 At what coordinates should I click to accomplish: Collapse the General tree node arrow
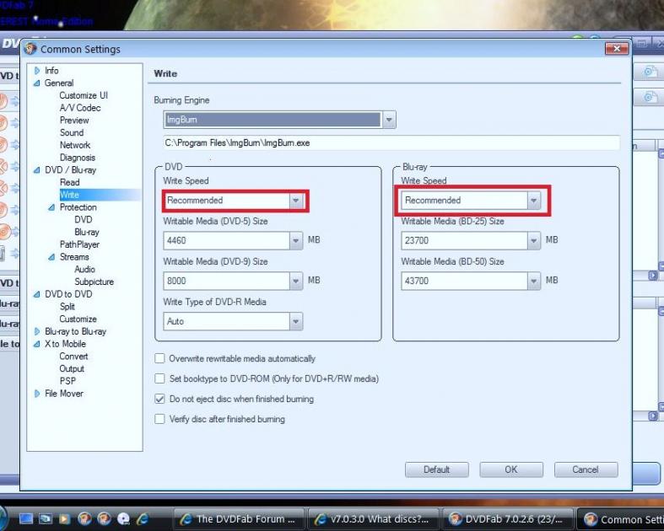(37, 83)
